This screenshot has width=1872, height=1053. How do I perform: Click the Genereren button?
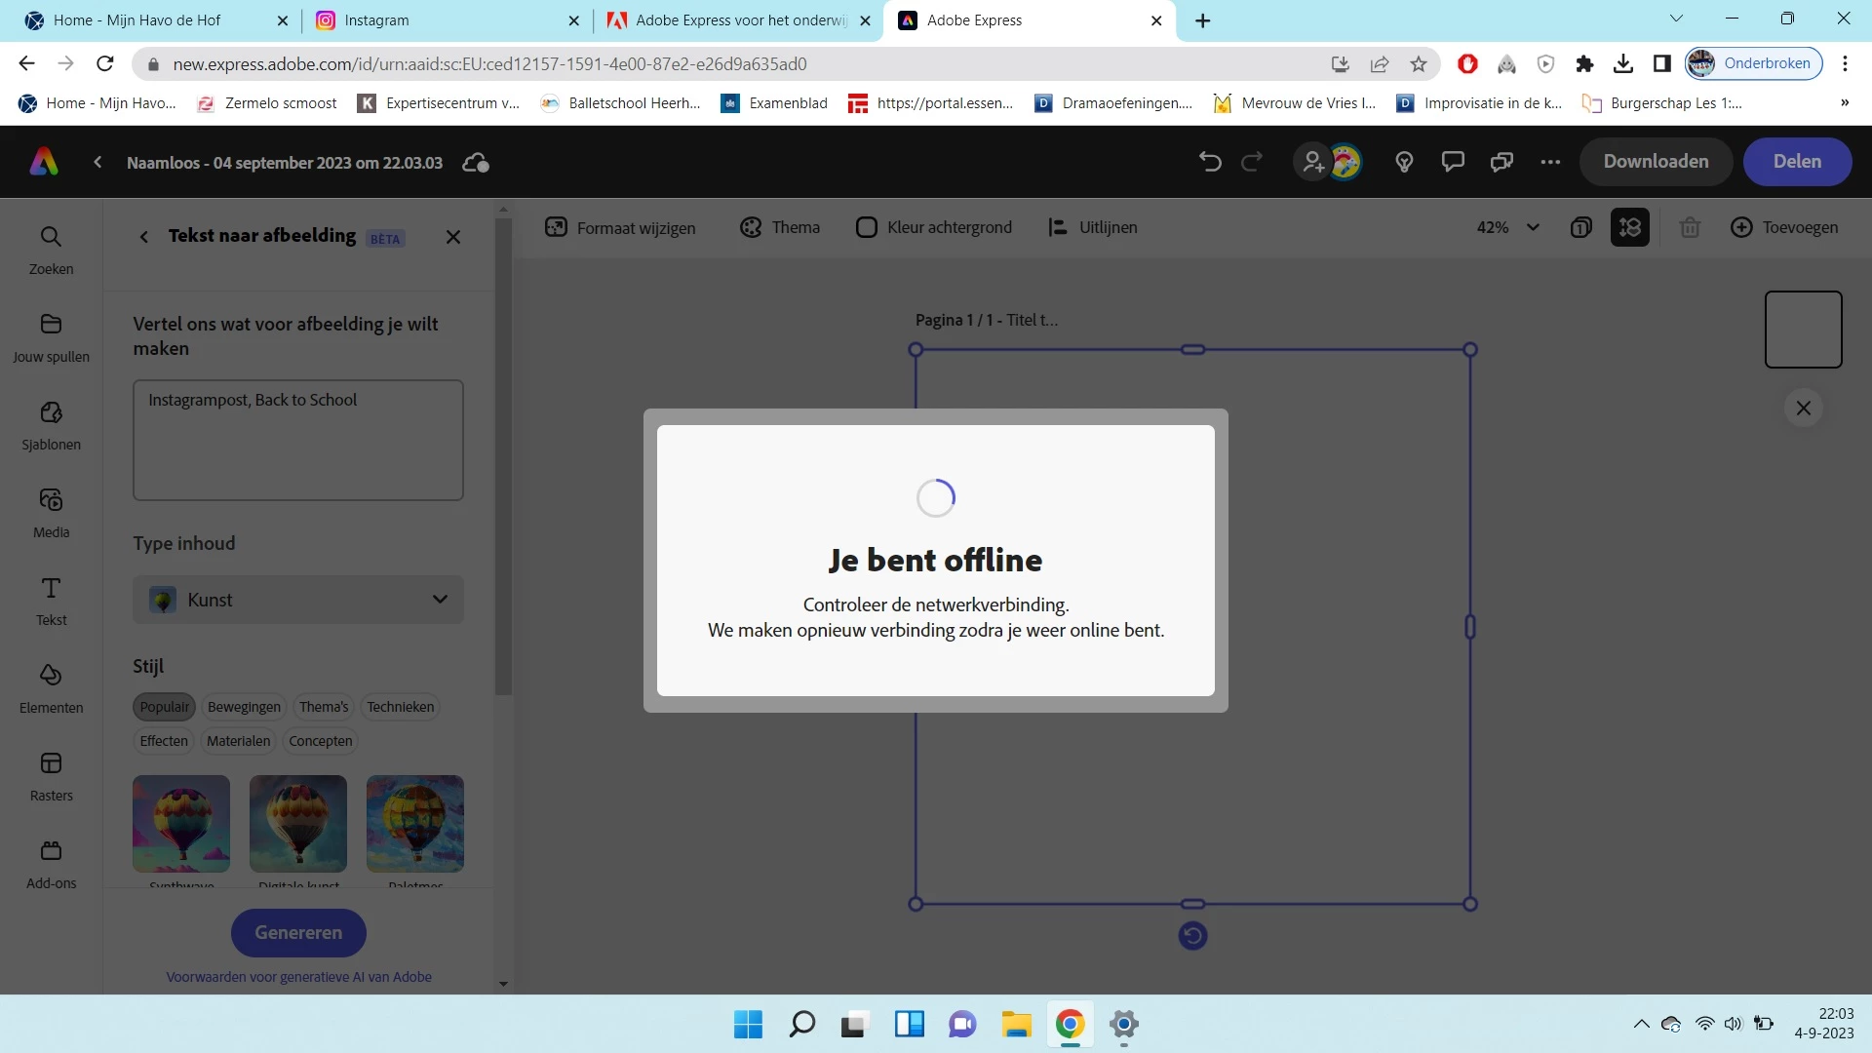coord(298,933)
